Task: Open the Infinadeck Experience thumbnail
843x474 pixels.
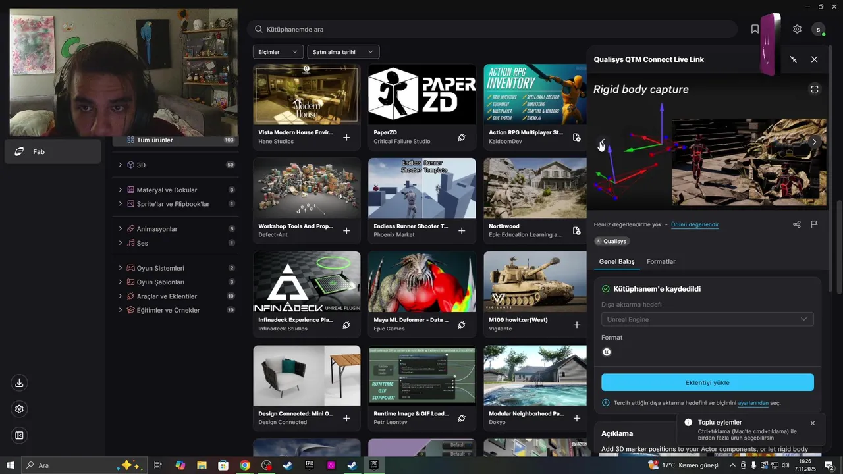Action: pyautogui.click(x=306, y=282)
